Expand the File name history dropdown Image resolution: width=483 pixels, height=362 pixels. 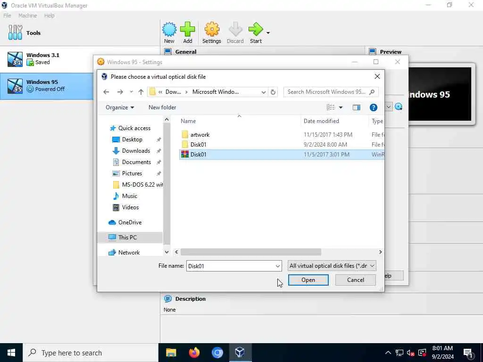pos(277,266)
